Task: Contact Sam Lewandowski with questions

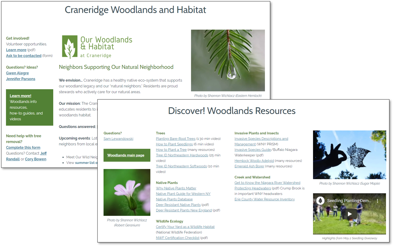Action: pos(118,139)
